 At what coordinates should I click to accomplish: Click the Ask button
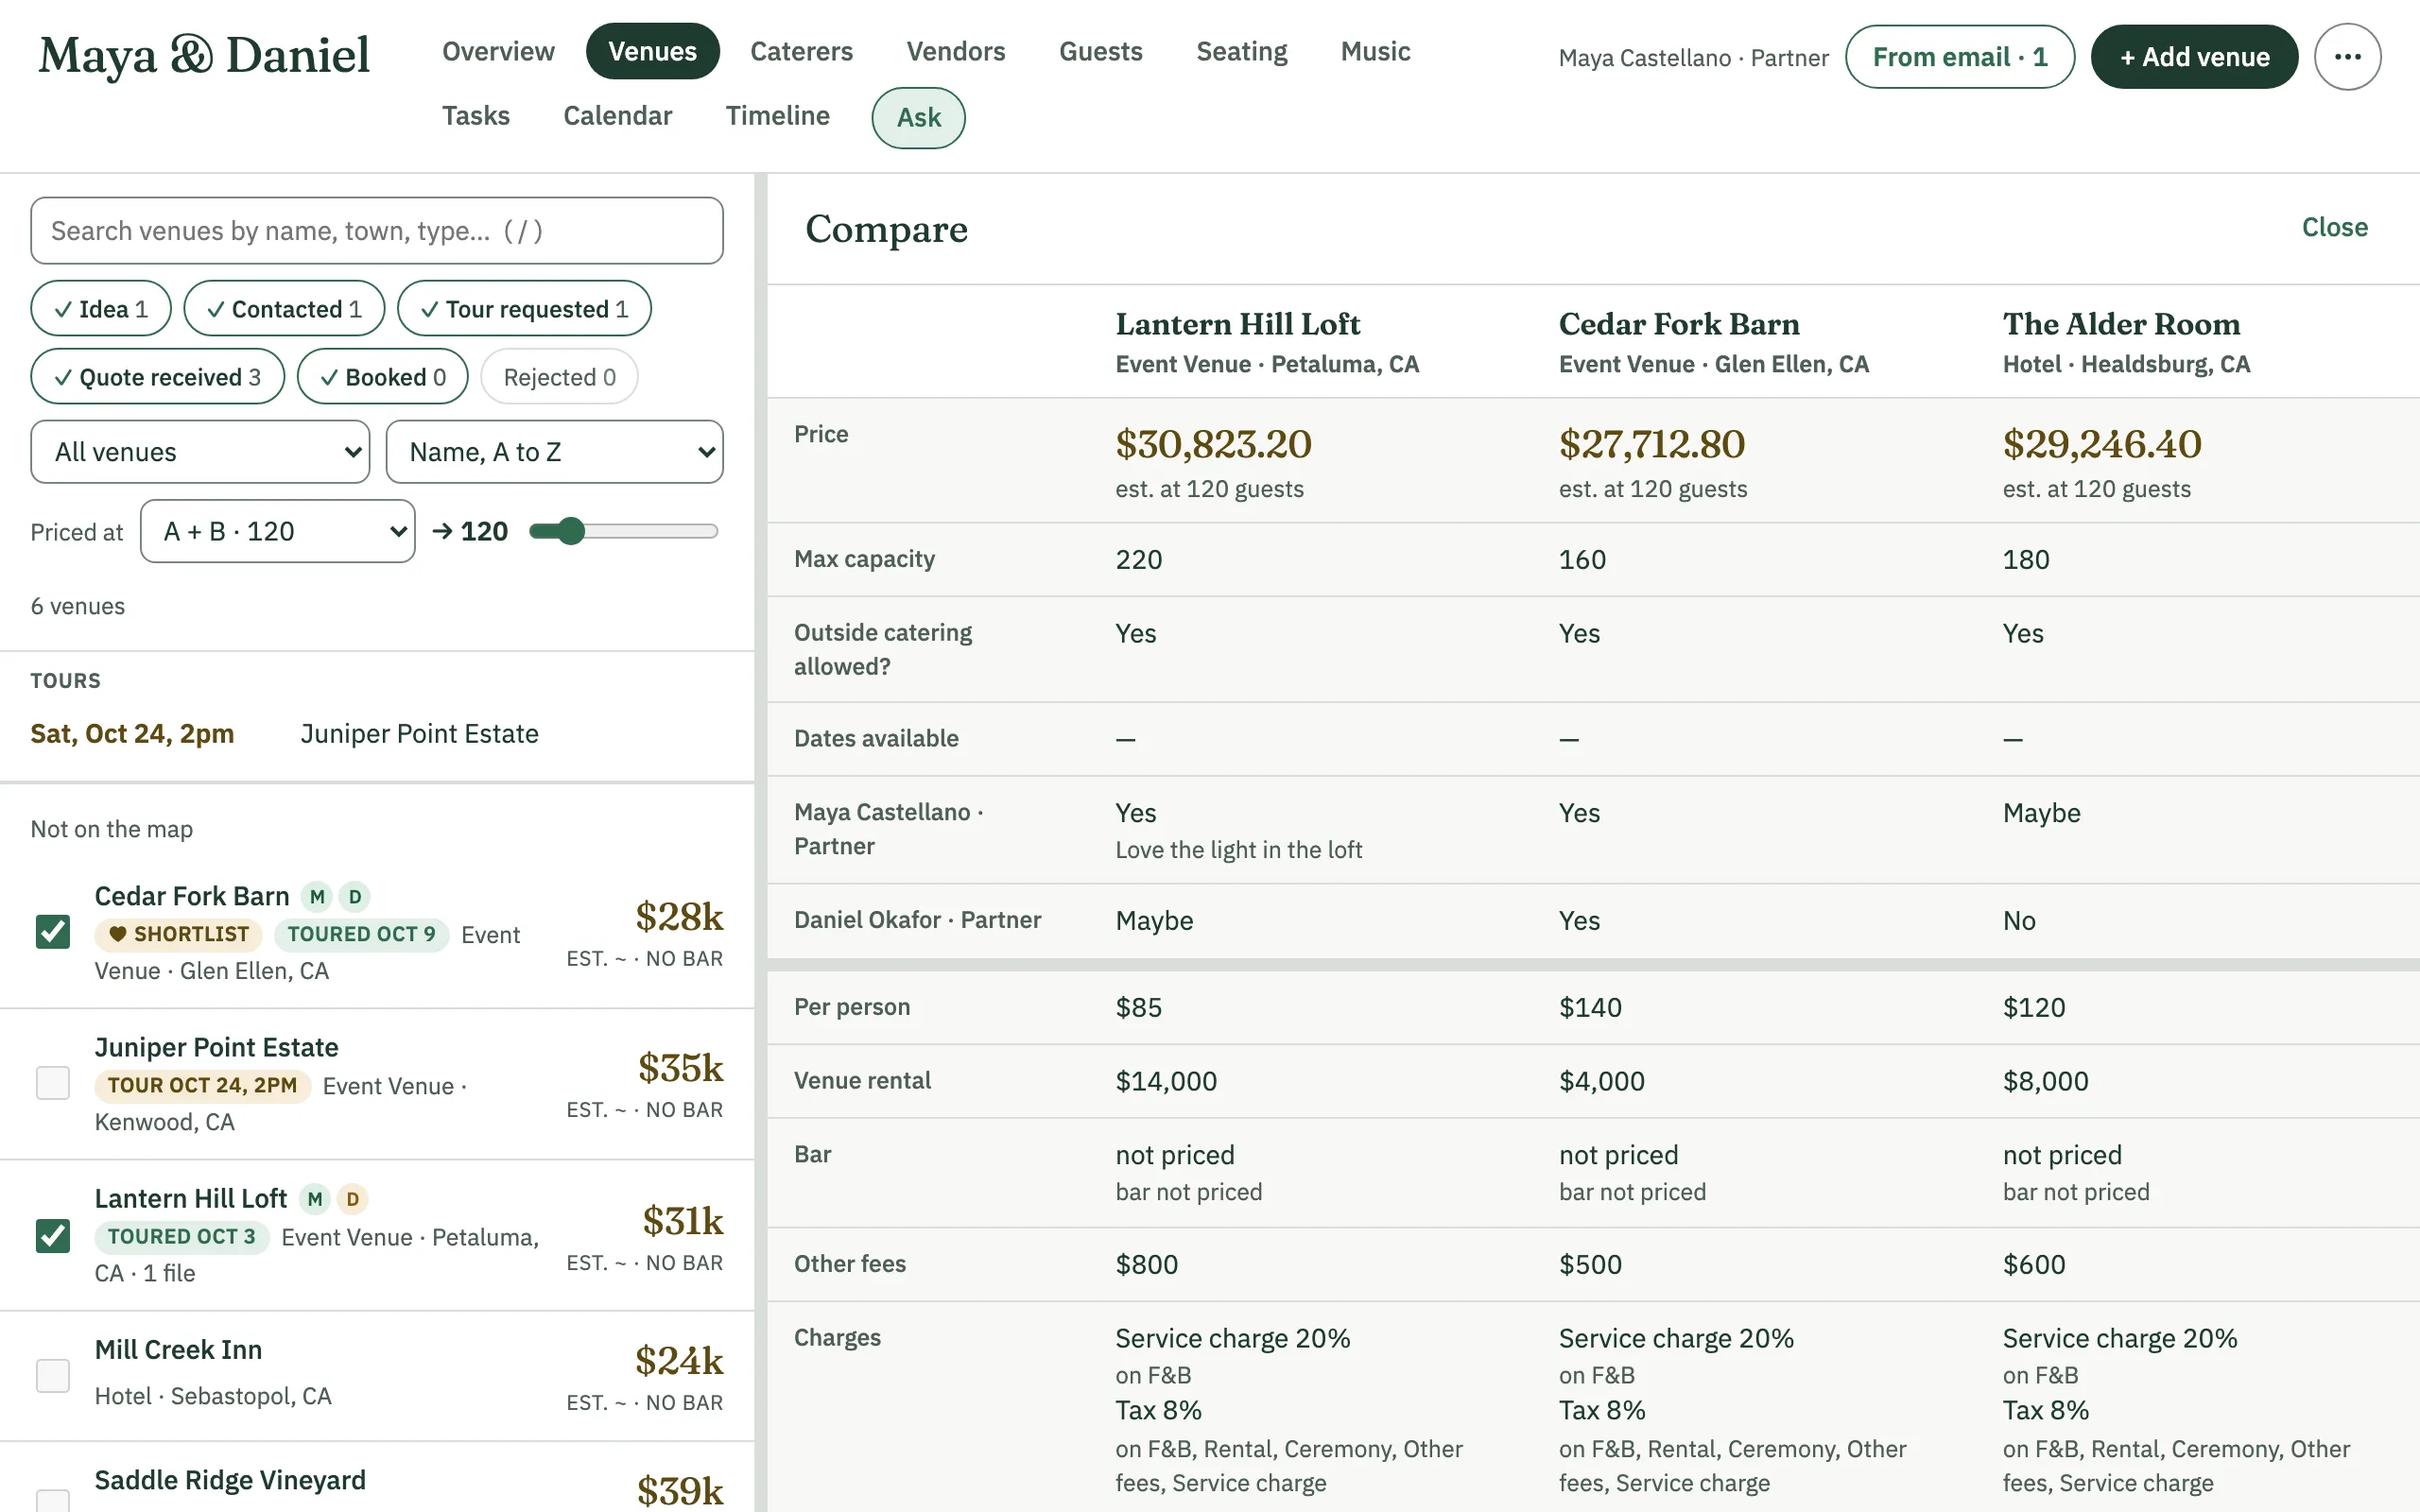(x=919, y=118)
